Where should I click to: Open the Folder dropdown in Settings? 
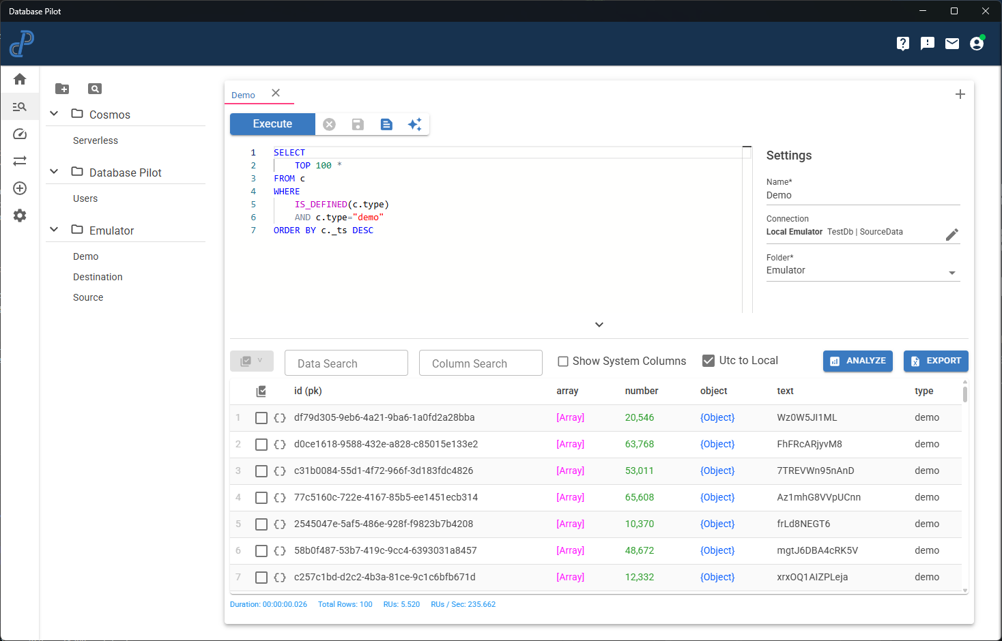pos(951,272)
